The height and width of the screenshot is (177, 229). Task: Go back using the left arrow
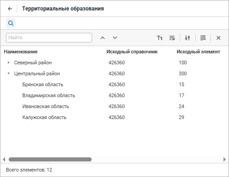coord(10,9)
